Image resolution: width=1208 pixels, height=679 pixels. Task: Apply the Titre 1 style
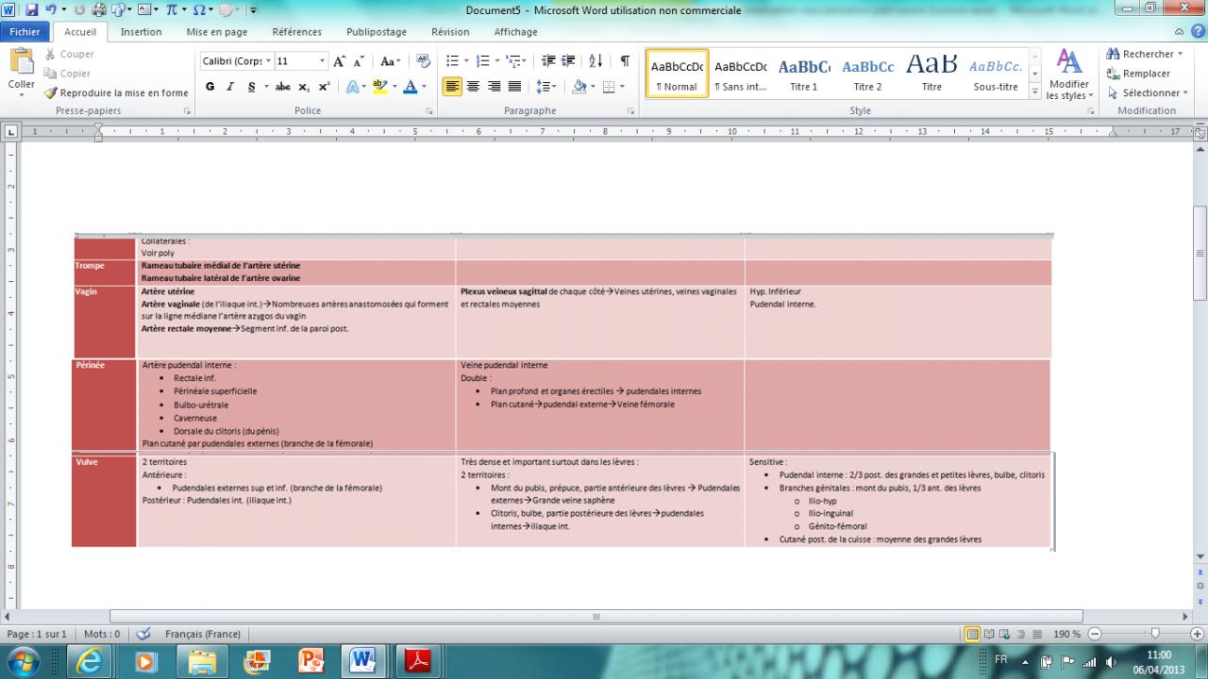804,75
